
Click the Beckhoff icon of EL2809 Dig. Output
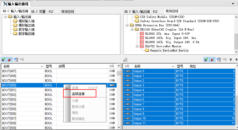tap(142, 42)
